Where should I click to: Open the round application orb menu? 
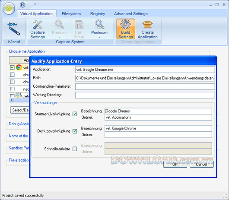pos(9,8)
